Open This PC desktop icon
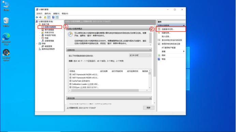This screenshot has width=236, height=132. coord(6,6)
